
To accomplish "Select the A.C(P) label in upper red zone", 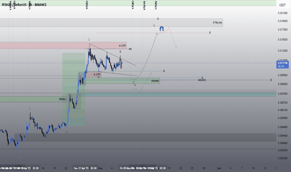I will (122, 46).
